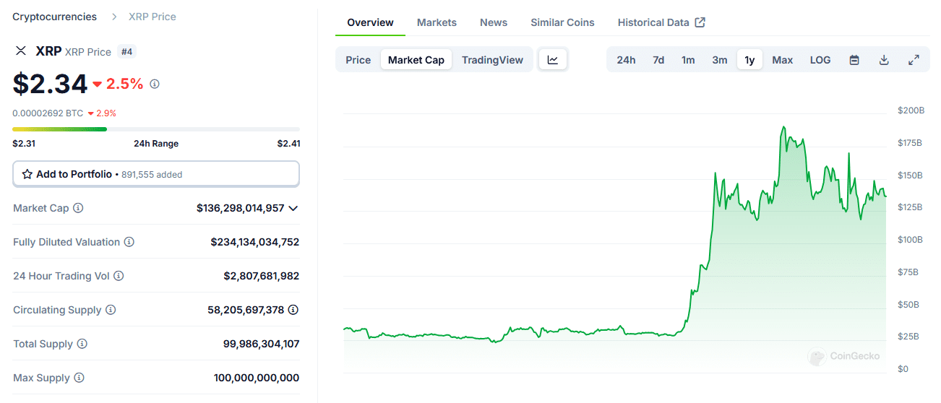Set chart range to 1m

click(688, 60)
